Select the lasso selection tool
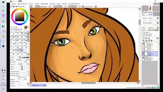Image resolution: width=163 pixels, height=92 pixels. tap(14, 27)
